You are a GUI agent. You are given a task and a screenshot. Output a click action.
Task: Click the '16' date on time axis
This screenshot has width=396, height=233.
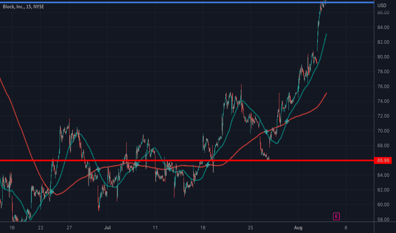tap(12, 228)
